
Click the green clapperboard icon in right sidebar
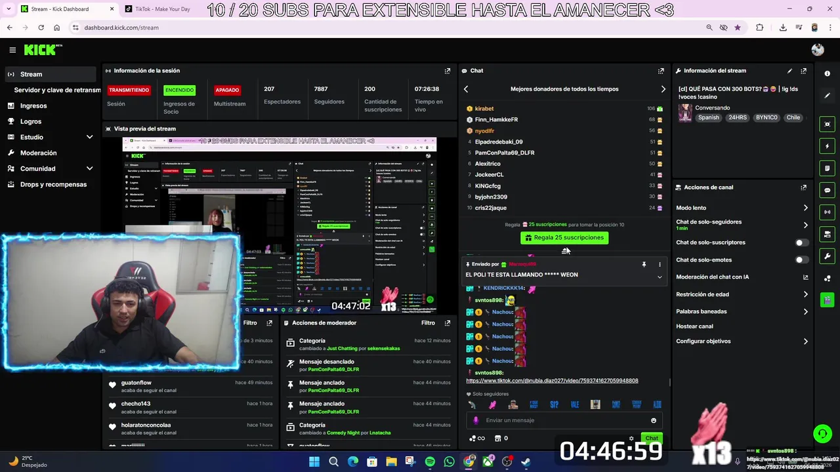pos(827,300)
